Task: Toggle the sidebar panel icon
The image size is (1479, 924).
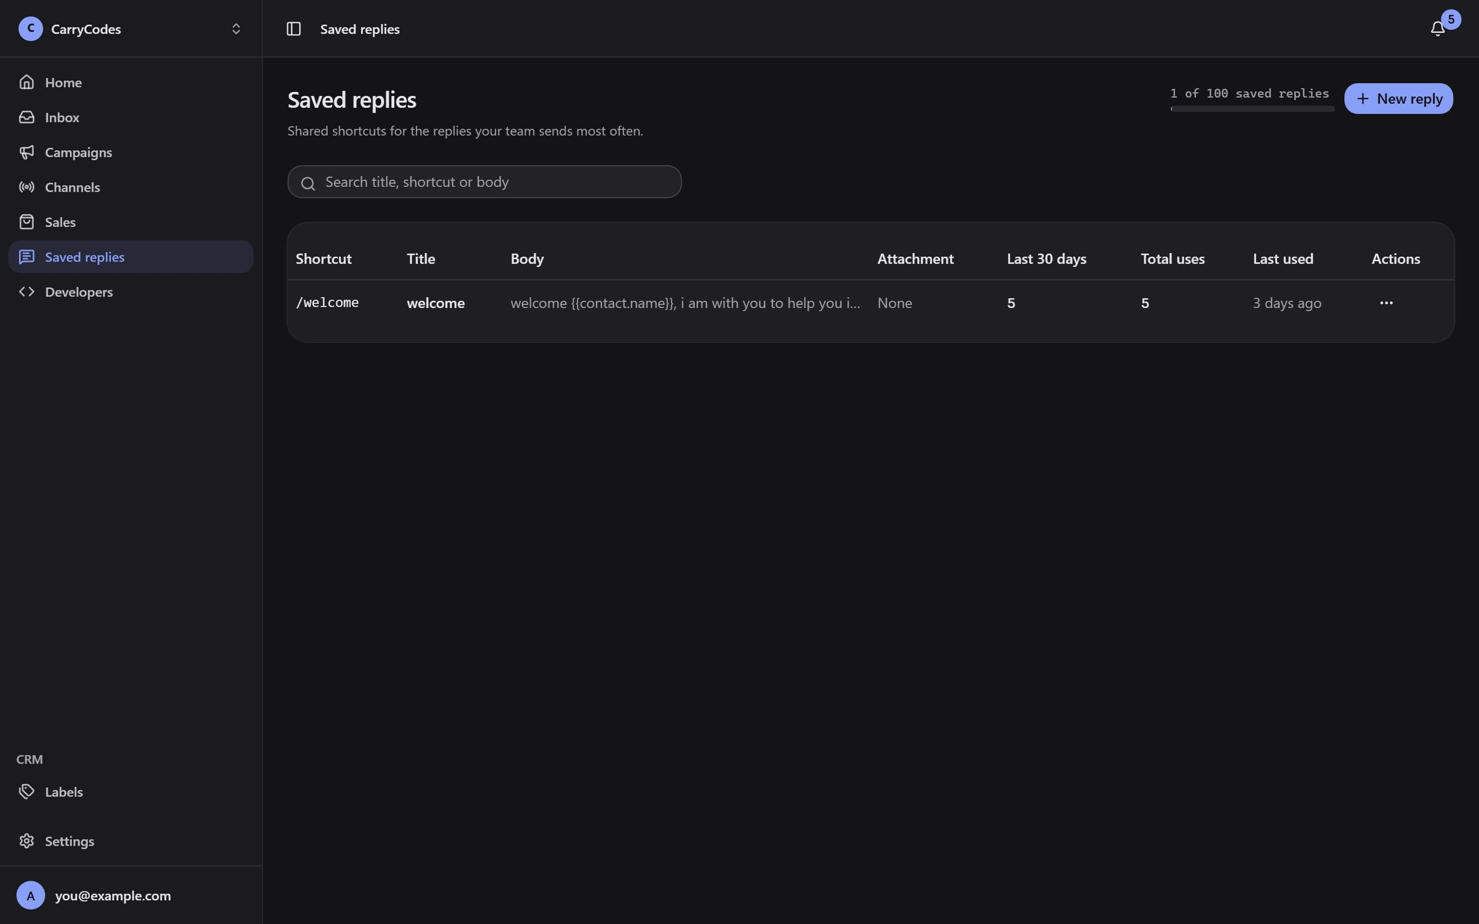Action: (293, 29)
